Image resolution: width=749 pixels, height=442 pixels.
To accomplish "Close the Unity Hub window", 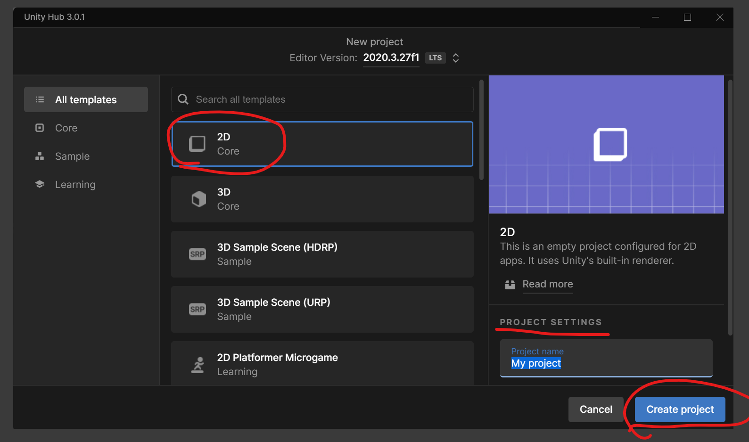I will pos(720,17).
